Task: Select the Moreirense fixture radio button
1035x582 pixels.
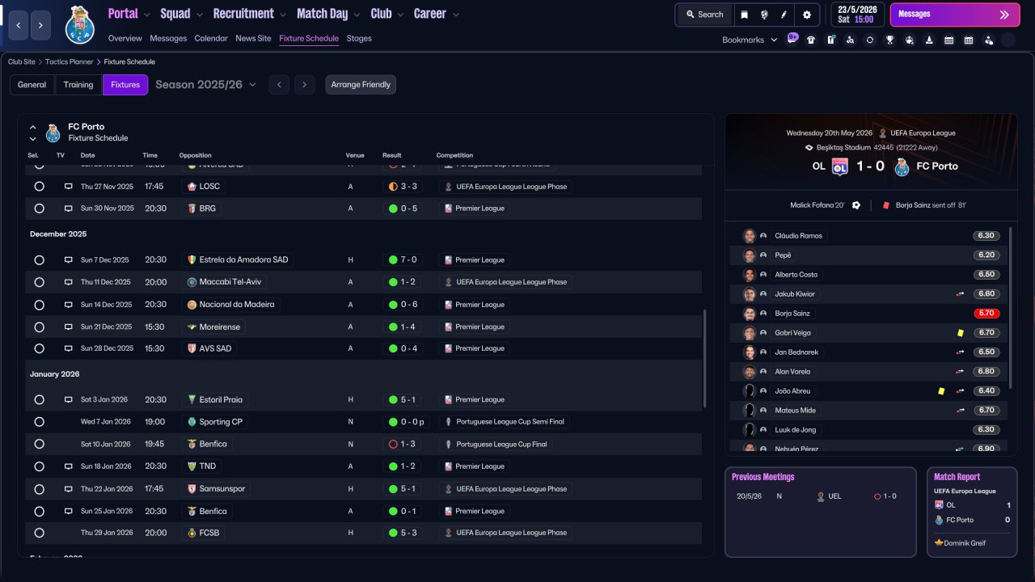Action: tap(39, 327)
